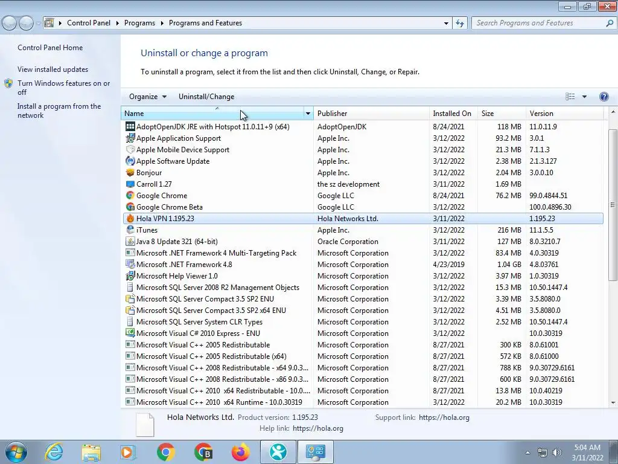This screenshot has width=618, height=464.
Task: Launch Internet Explorer from the taskbar
Action: [54, 452]
